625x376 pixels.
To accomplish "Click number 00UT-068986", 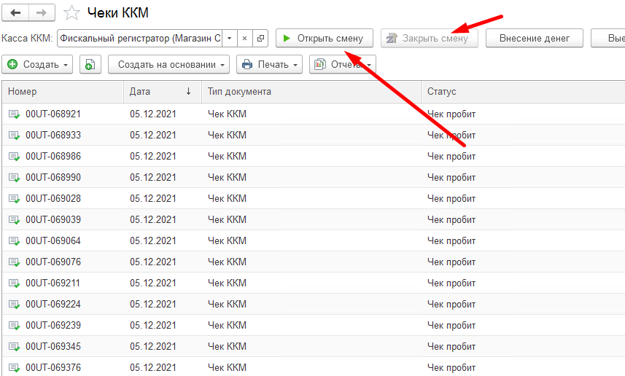I will (53, 156).
